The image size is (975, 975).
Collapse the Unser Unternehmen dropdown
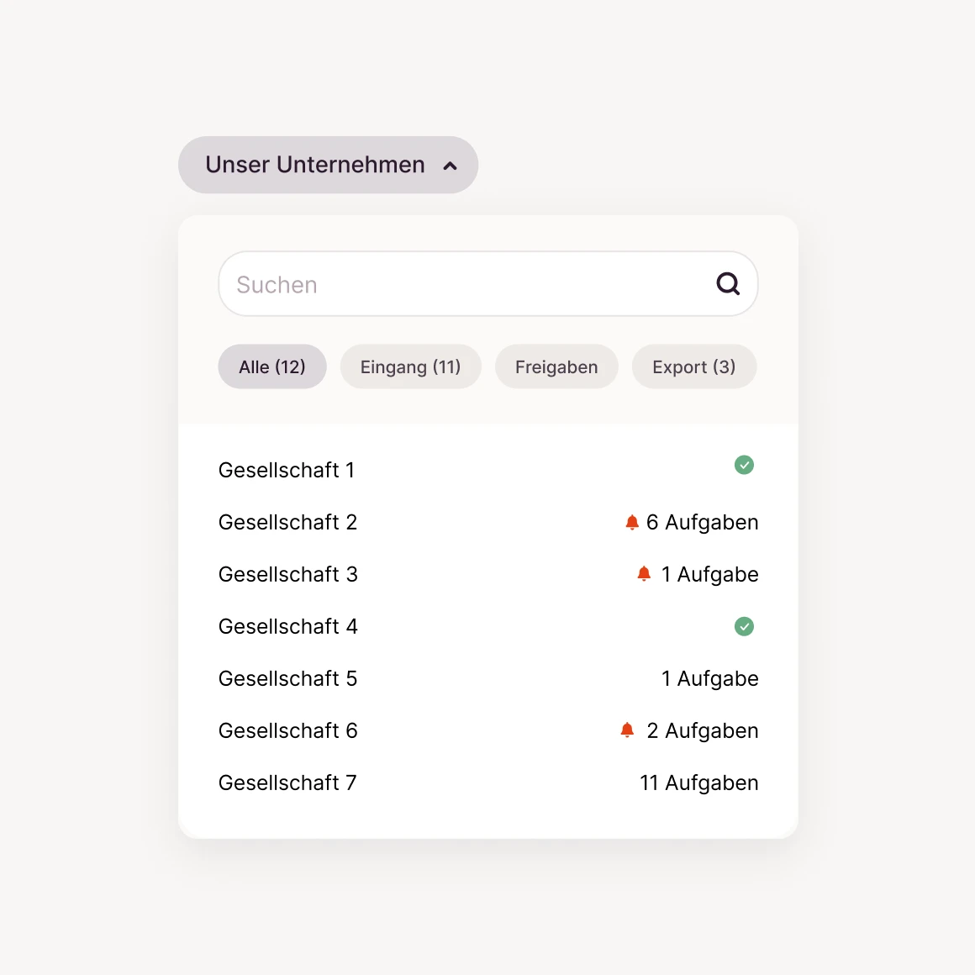[x=328, y=165]
